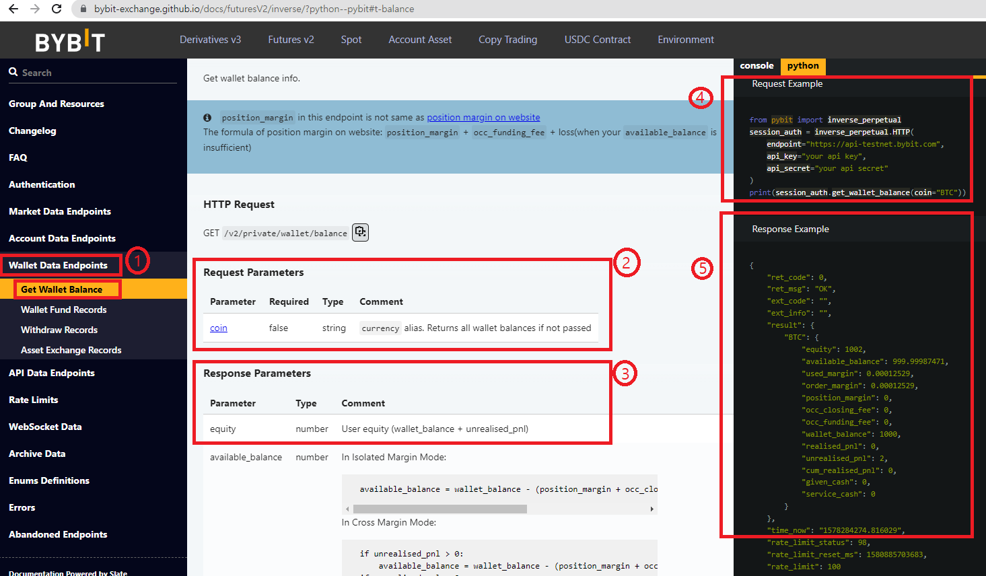Open Futures v2 docs

pos(291,40)
